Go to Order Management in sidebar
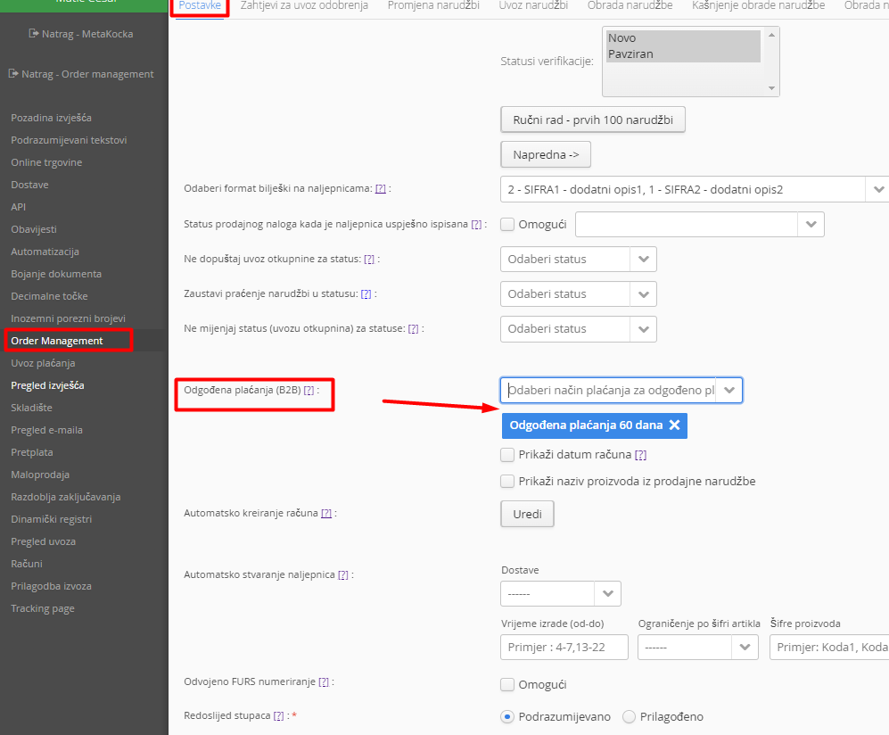Viewport: 889px width, 735px height. point(57,341)
